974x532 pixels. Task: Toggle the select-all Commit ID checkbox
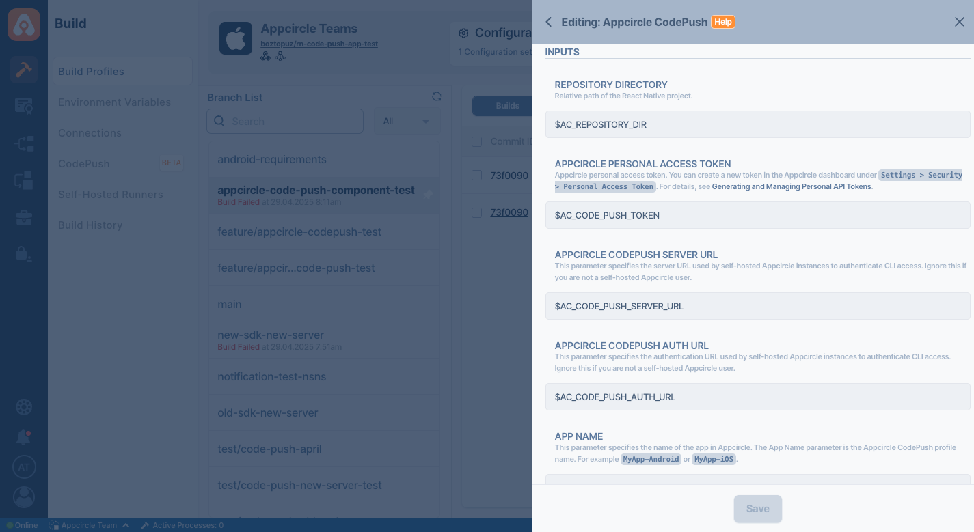477,141
